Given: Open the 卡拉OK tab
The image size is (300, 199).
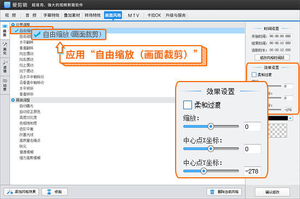Looking at the screenshot, I should click(x=154, y=15).
